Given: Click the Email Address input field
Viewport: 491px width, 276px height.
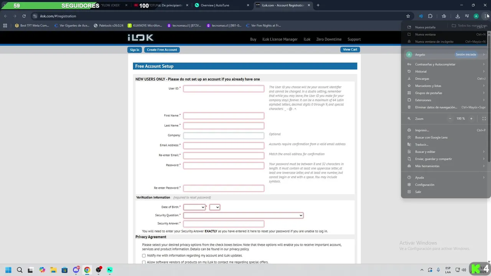Looking at the screenshot, I should (224, 146).
